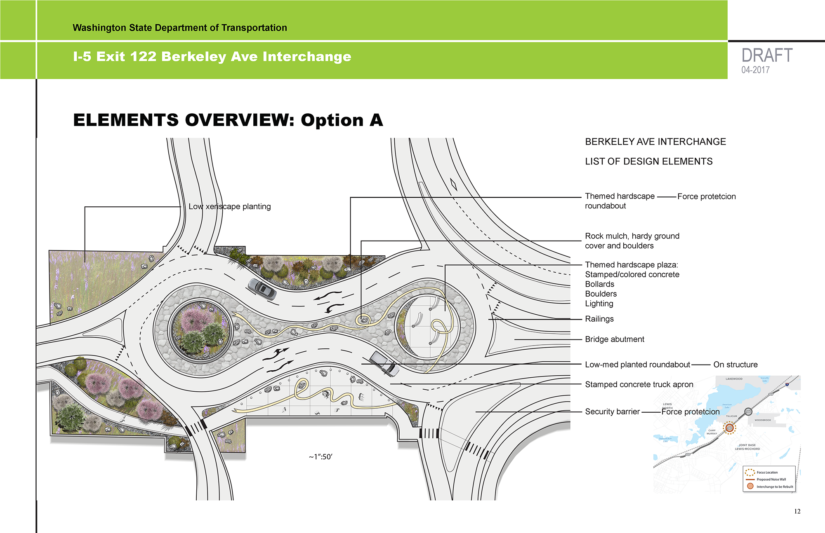Click the diamond lane marking on upper-right ramp

(x=454, y=184)
